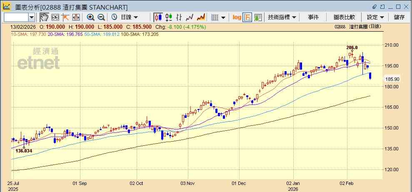Click the last blue candlestick at 185.90
The width and height of the screenshot is (412, 192).
[x=370, y=76]
